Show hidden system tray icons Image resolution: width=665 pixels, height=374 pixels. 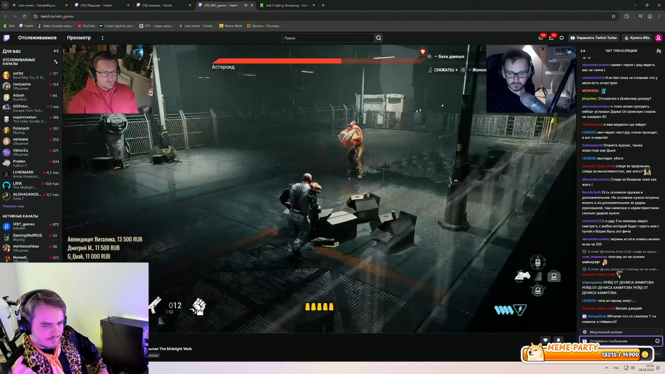pos(606,368)
